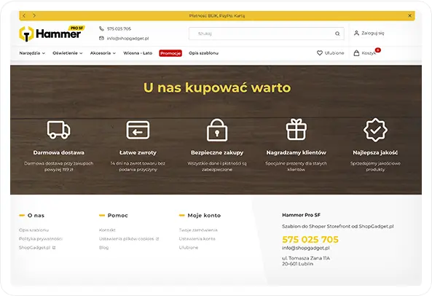The image size is (432, 296).
Task: Click Bezpieczne zakupy heading
Action: click(217, 152)
